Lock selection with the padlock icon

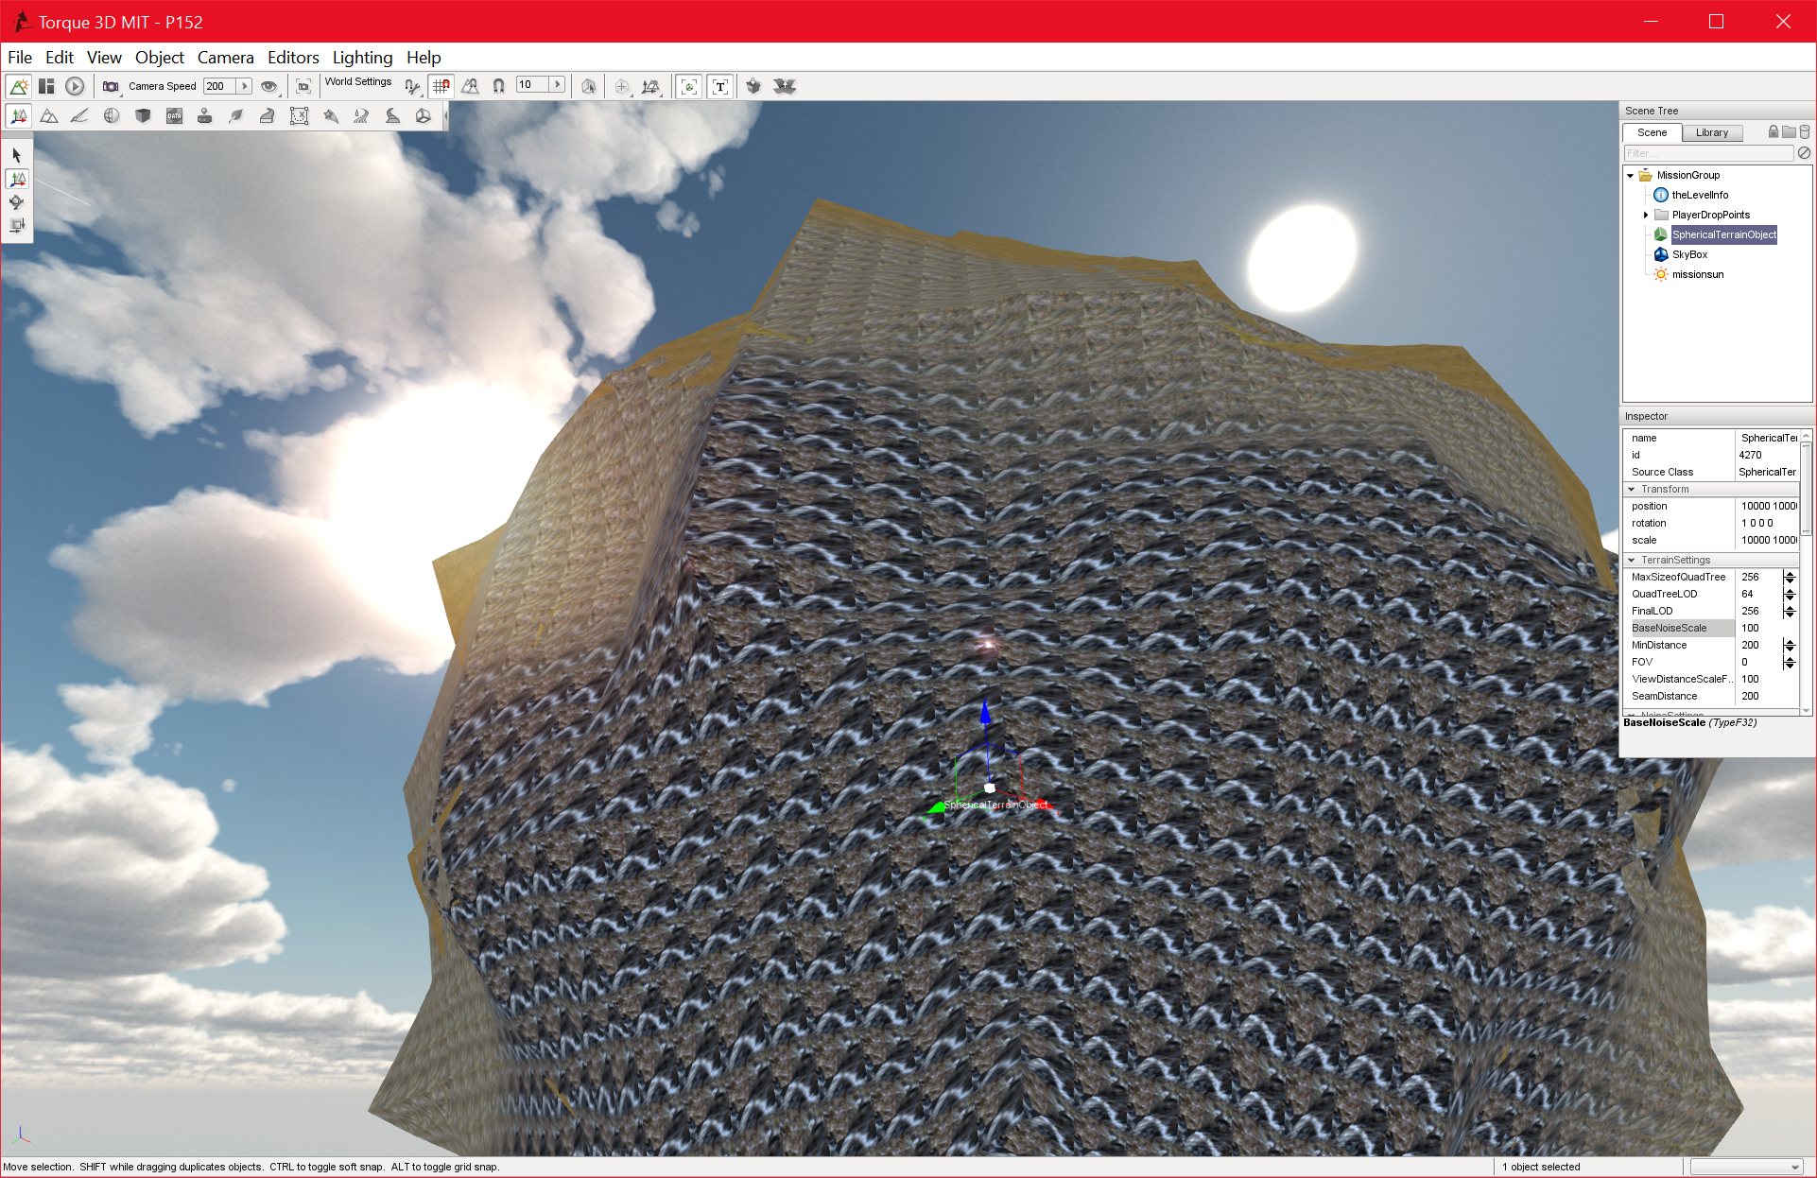pyautogui.click(x=1774, y=131)
